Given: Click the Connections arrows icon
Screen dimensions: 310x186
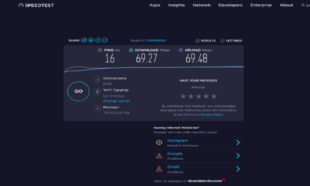Looking at the screenshot, I should (x=97, y=80).
